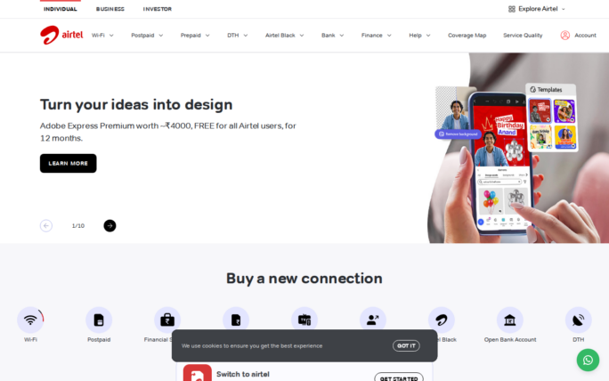609x381 pixels.
Task: Switch to the Investor tab
Action: 158,9
